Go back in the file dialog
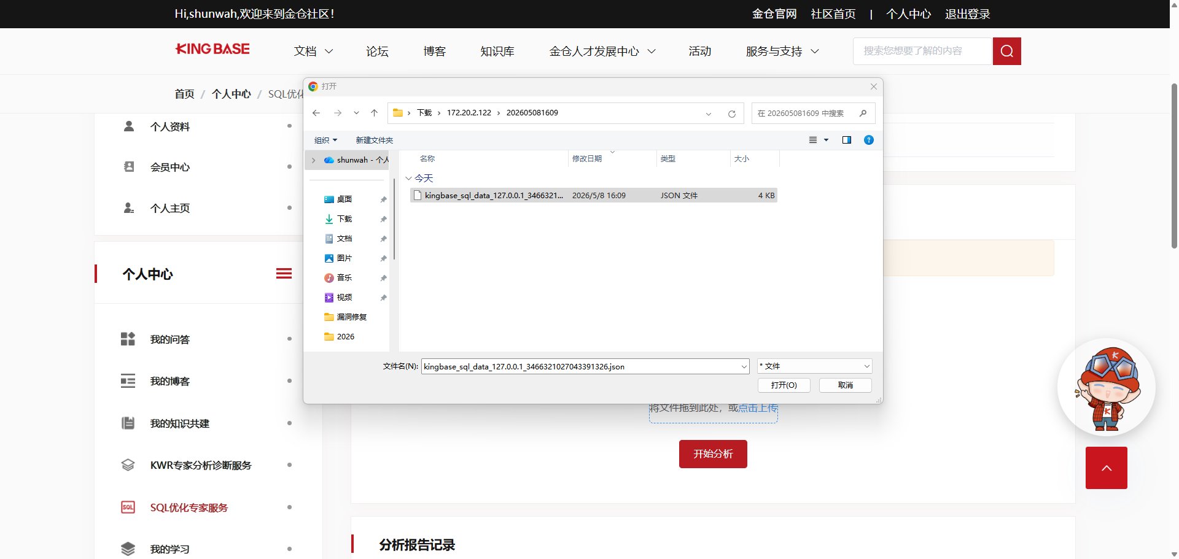This screenshot has height=559, width=1179. 316,113
